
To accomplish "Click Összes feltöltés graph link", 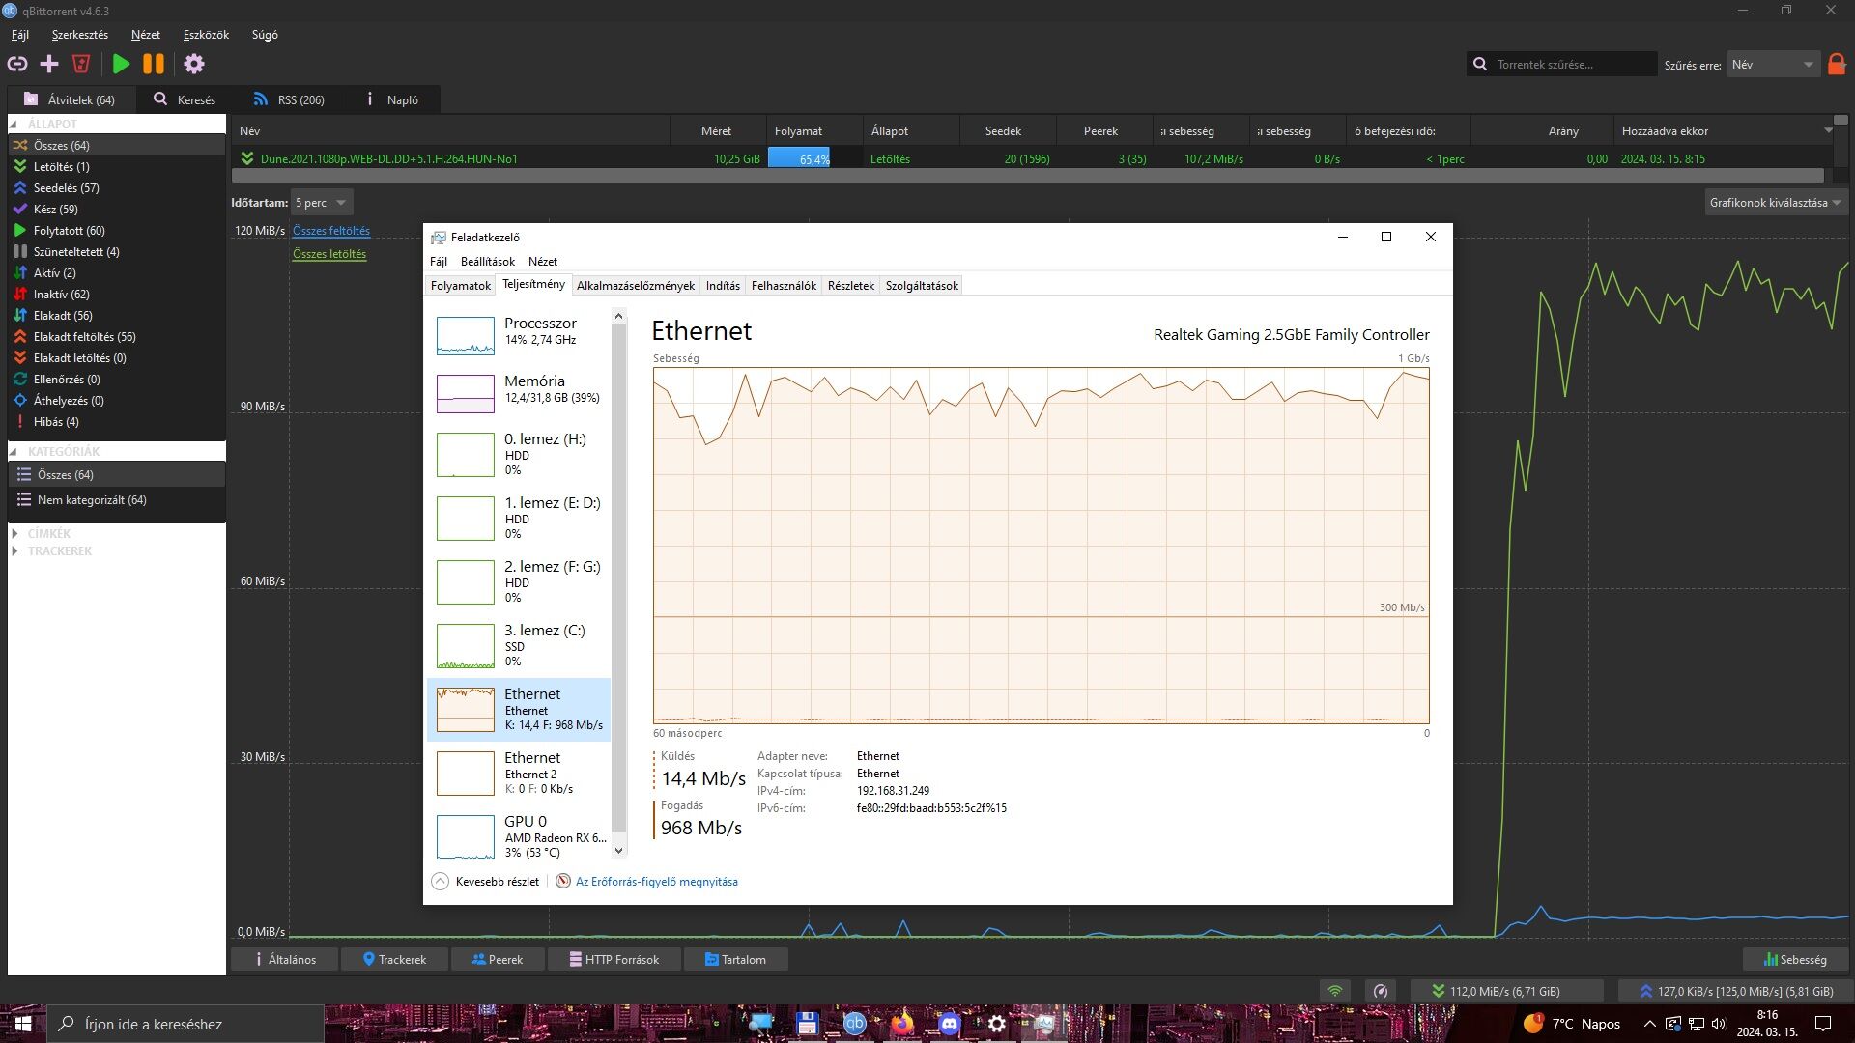I will coord(331,231).
